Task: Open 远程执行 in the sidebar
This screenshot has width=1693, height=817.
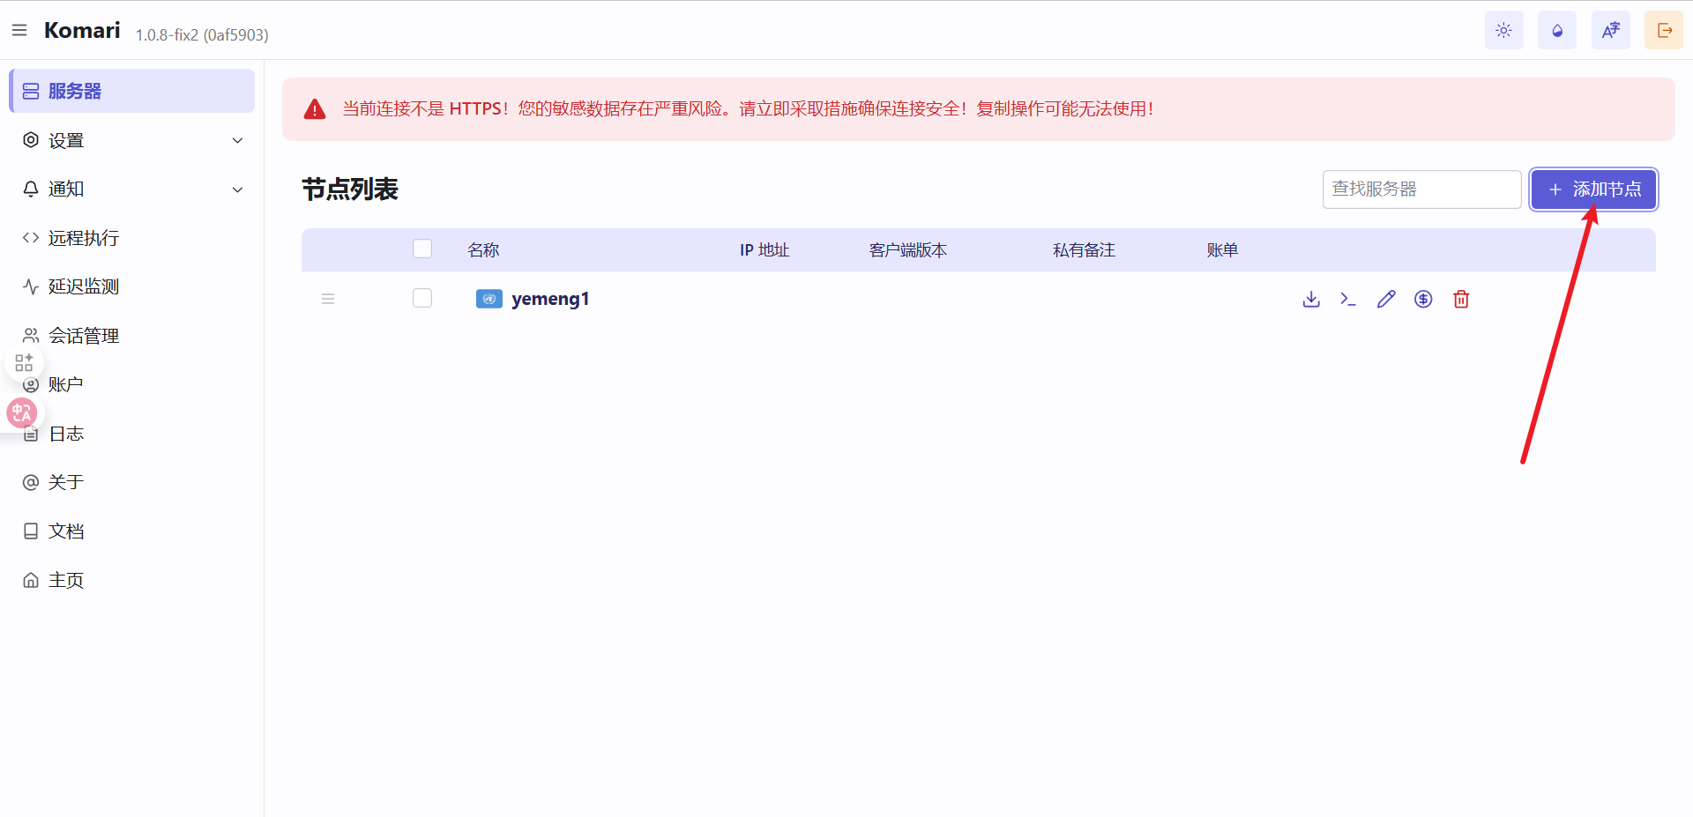Action: [x=84, y=238]
